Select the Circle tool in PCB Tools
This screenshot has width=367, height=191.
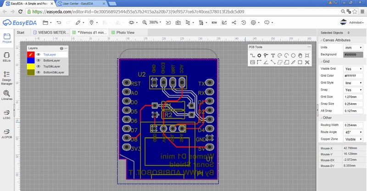click(x=293, y=56)
